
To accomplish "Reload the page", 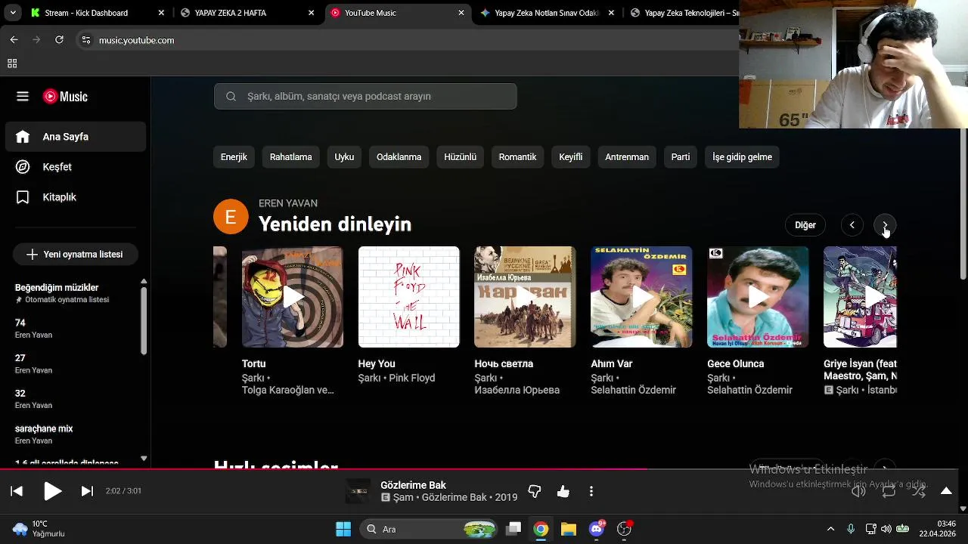I will 59,40.
